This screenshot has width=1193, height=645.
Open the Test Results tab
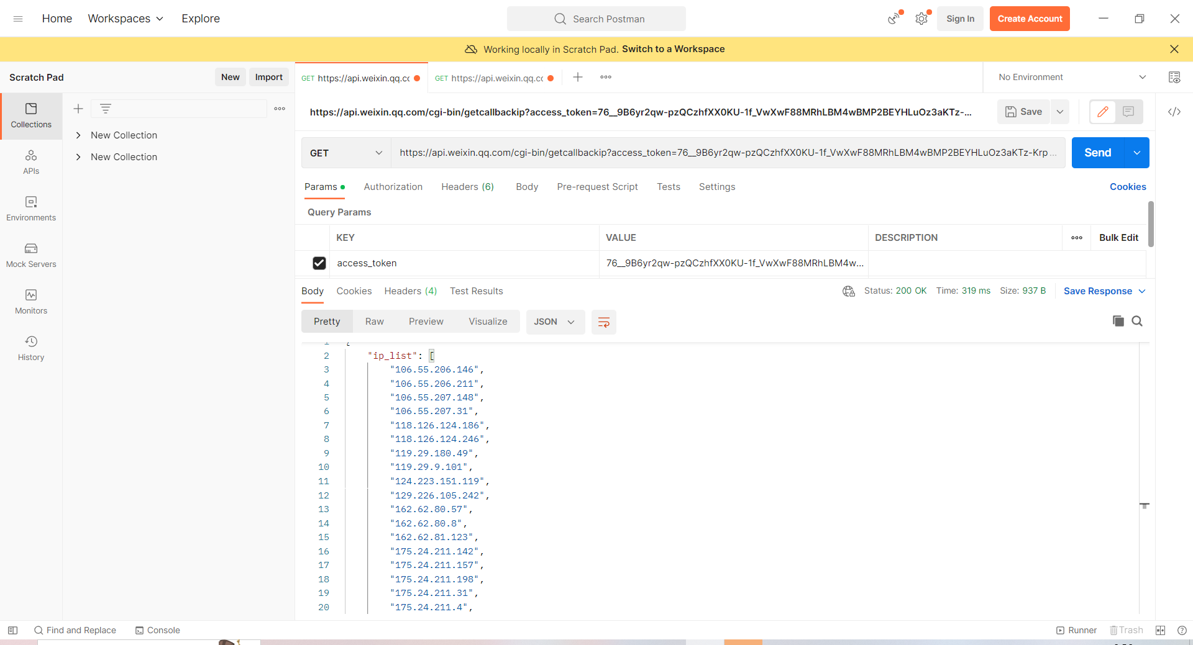point(477,291)
